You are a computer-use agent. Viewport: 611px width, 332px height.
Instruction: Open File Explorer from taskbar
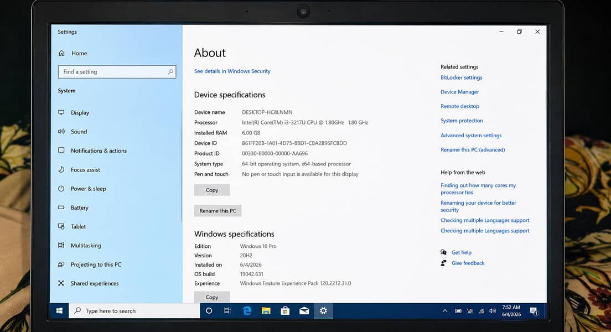pyautogui.click(x=266, y=311)
